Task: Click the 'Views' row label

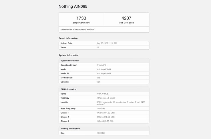Action: [x=63, y=47]
